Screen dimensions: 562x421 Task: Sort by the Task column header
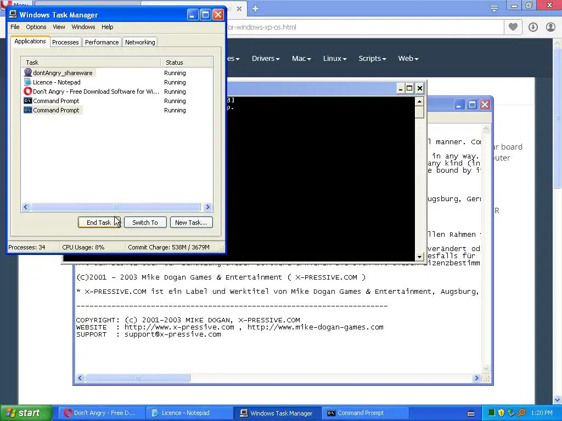point(91,62)
